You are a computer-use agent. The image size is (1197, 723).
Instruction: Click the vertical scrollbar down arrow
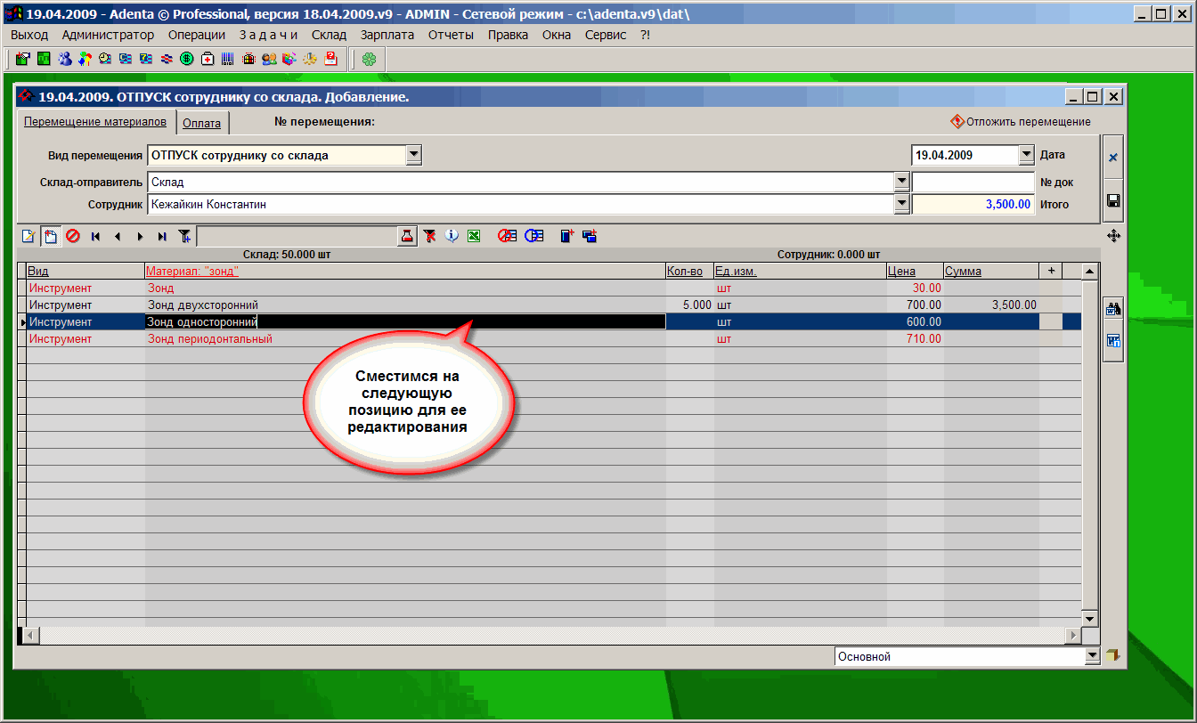1089,619
